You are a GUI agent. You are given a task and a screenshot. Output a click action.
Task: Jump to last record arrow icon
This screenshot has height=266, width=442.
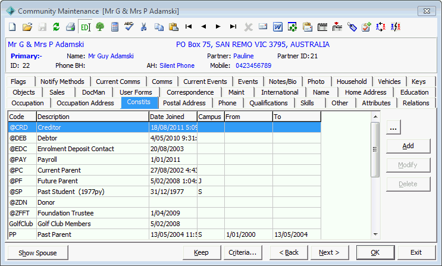[233, 27]
